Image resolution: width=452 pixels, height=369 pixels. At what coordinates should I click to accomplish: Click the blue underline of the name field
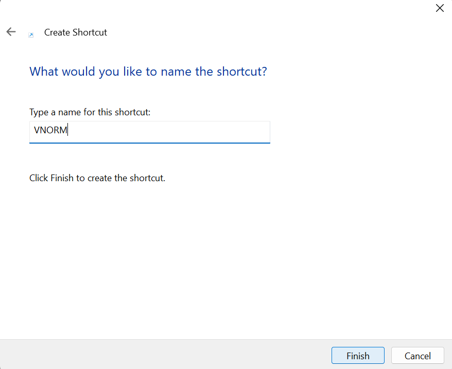pos(150,143)
